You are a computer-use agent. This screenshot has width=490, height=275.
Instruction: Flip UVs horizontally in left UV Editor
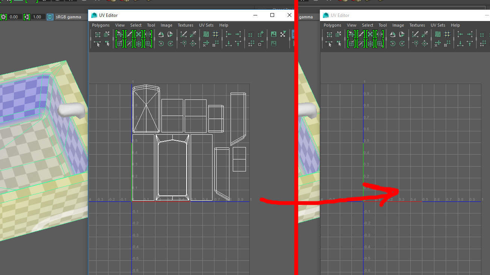point(161,35)
